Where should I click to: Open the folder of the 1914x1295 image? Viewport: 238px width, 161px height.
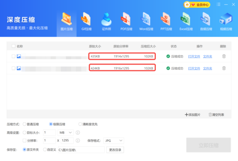(207, 56)
